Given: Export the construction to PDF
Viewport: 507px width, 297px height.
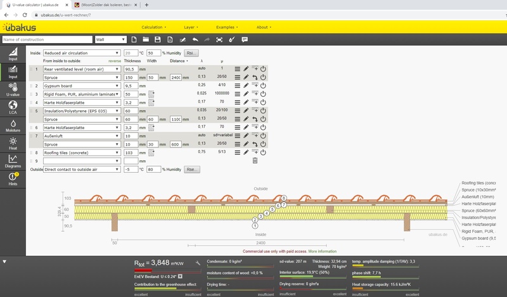Looking at the screenshot, I should [170, 39].
